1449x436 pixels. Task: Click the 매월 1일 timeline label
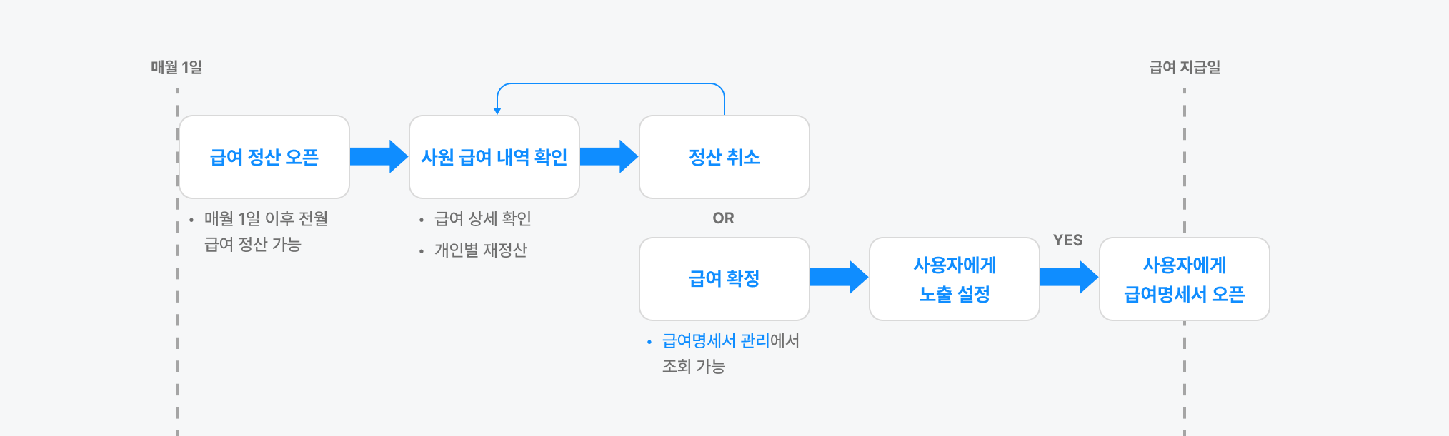click(176, 67)
